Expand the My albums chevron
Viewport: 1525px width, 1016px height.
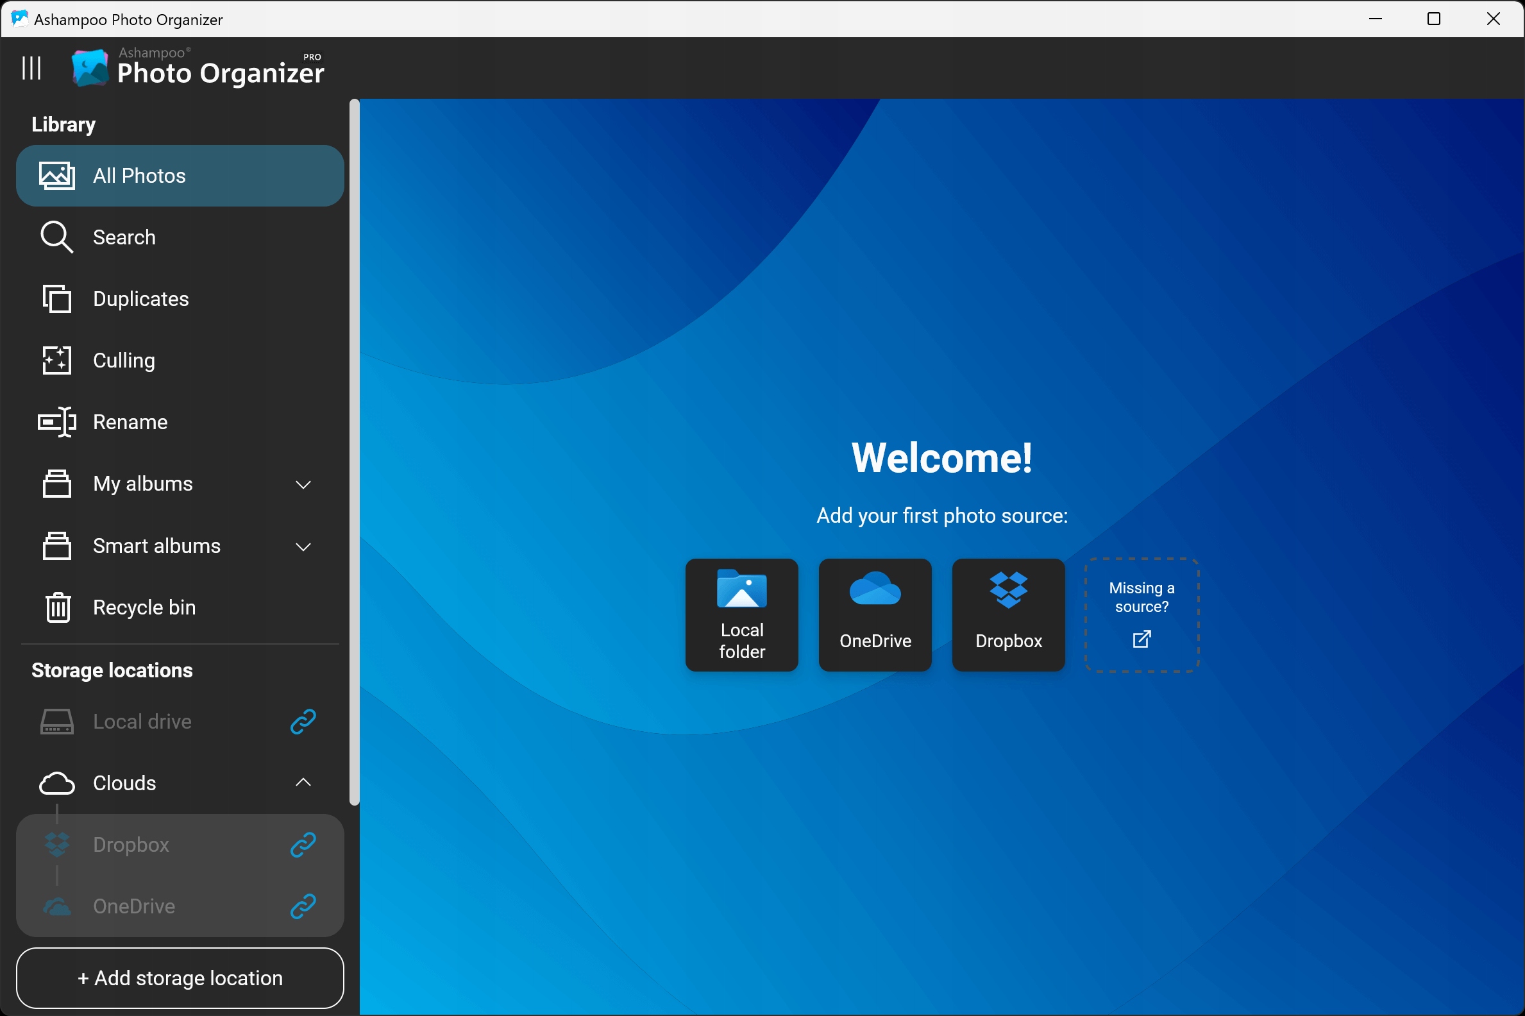coord(303,484)
